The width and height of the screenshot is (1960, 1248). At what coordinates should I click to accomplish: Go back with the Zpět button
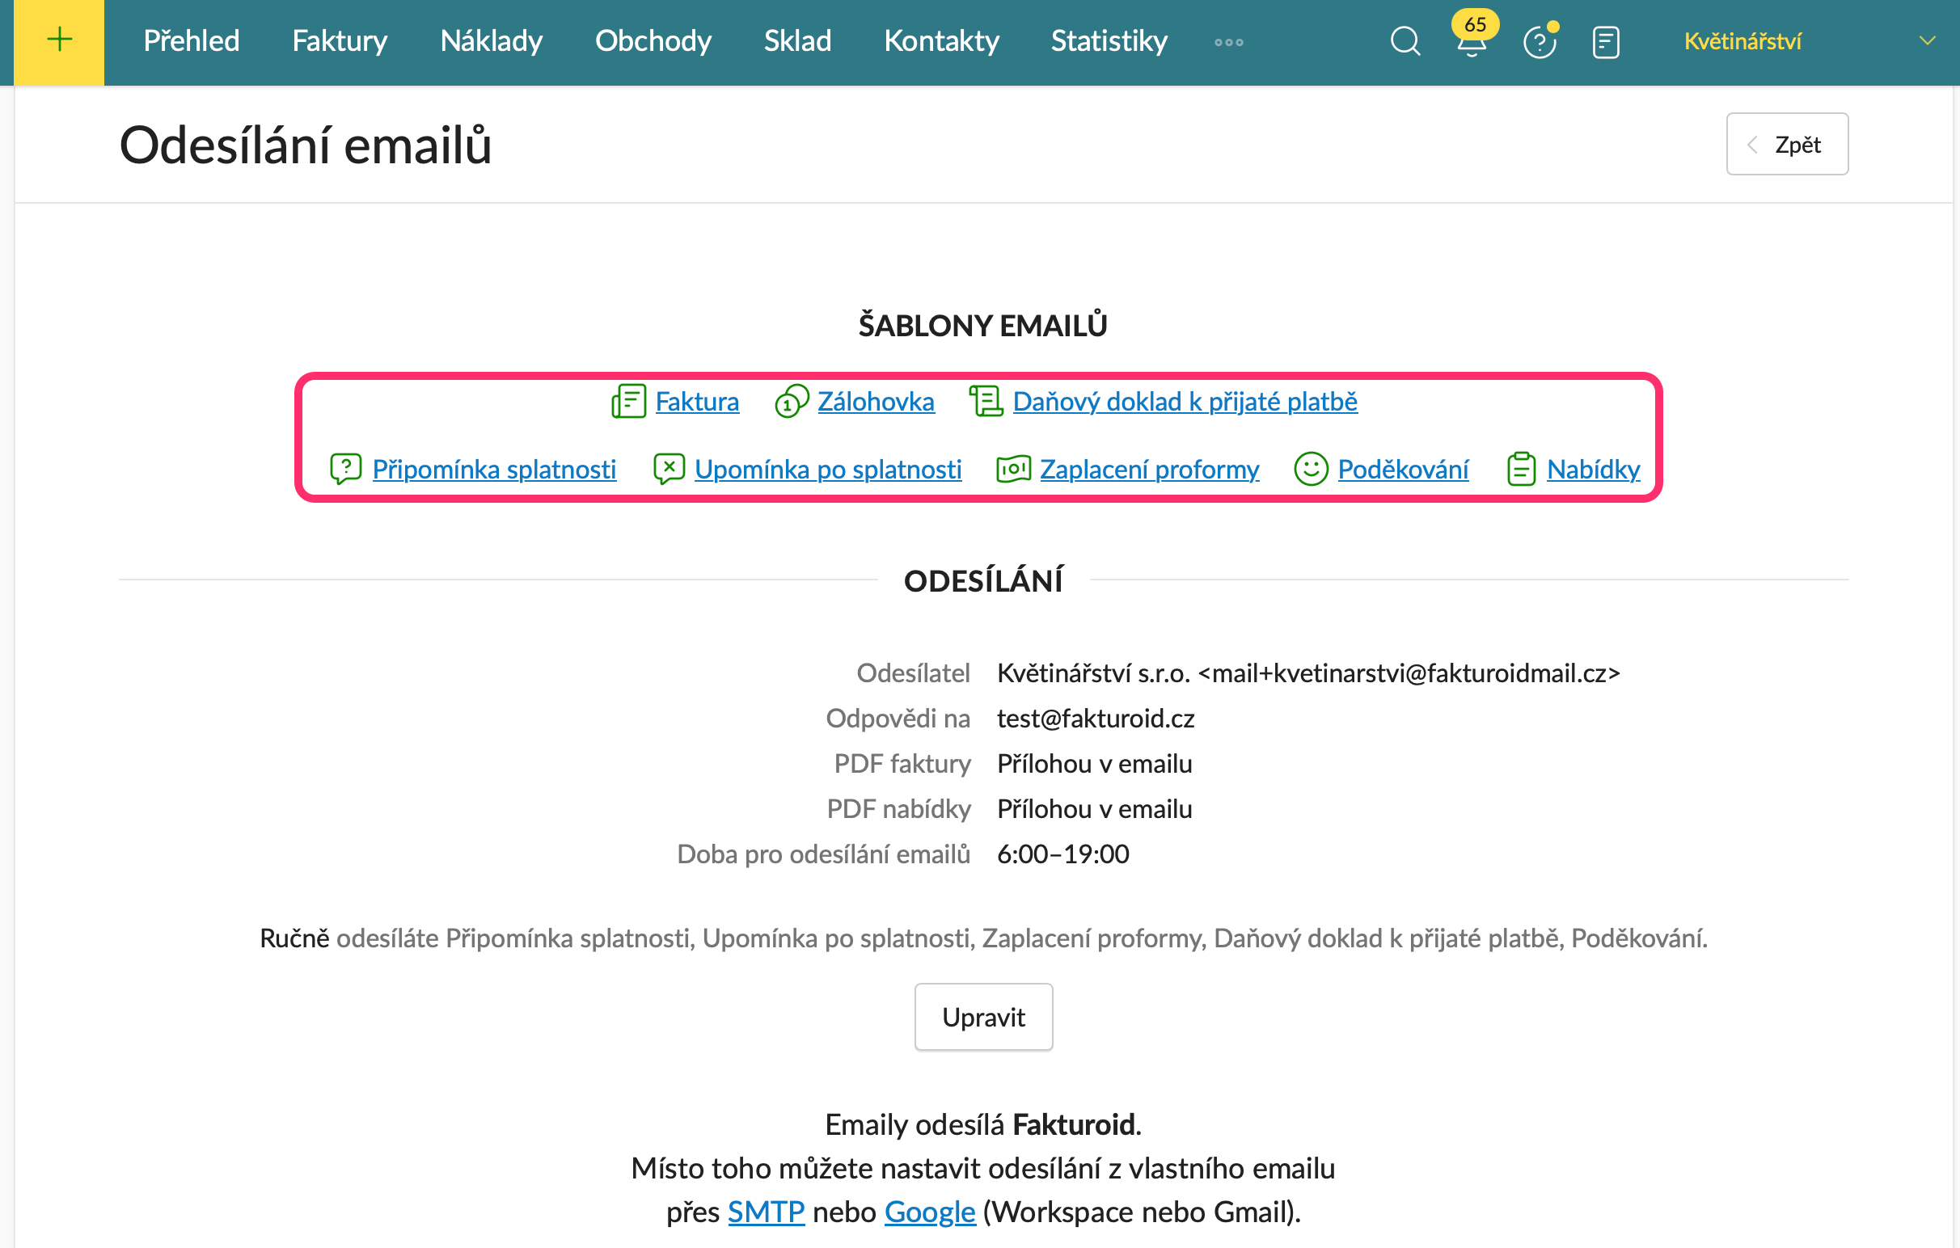1787,144
